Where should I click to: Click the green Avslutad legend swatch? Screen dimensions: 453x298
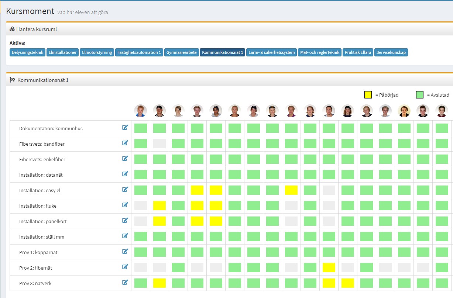pyautogui.click(x=420, y=95)
